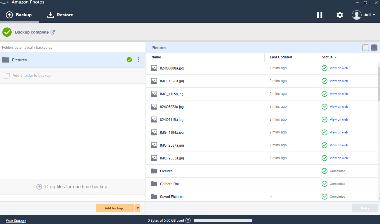The height and width of the screenshot is (224, 380).
Task: Click the image icon for IMG_1115a.jpg
Action: coord(154,94)
